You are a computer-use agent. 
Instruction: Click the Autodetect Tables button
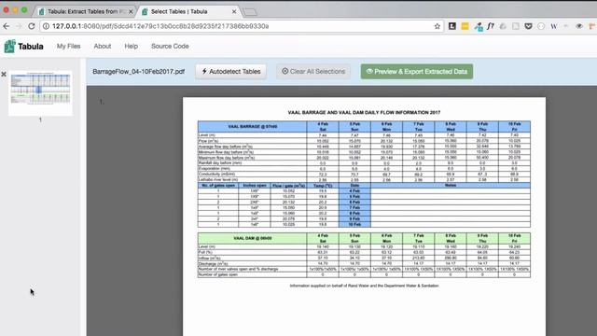(x=231, y=71)
